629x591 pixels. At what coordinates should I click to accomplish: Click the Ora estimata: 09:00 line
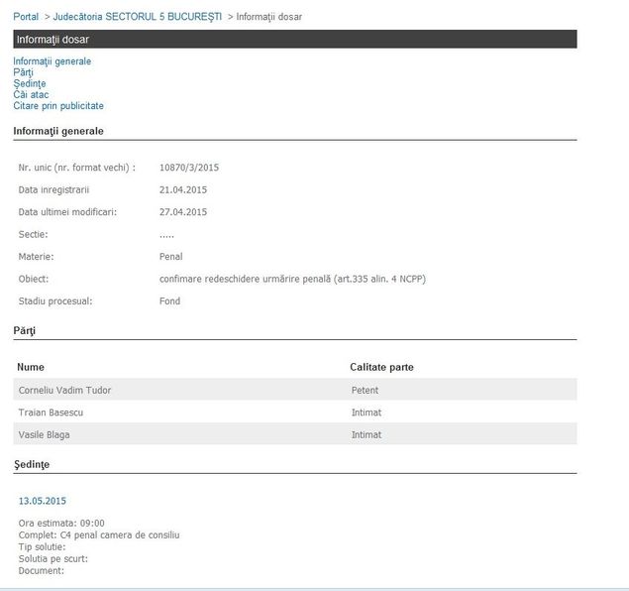[61, 524]
